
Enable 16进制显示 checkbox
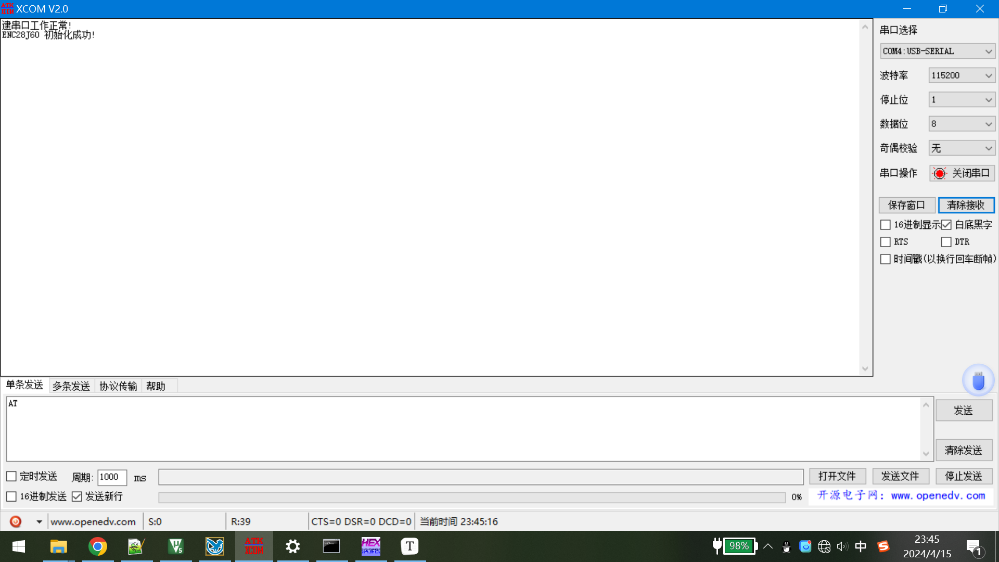pos(885,225)
